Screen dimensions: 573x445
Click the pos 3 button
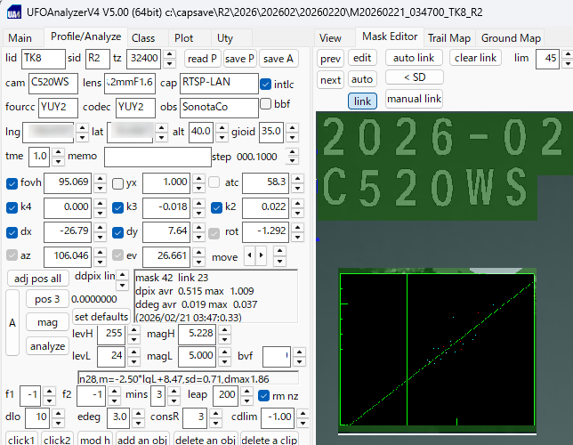pyautogui.click(x=47, y=299)
